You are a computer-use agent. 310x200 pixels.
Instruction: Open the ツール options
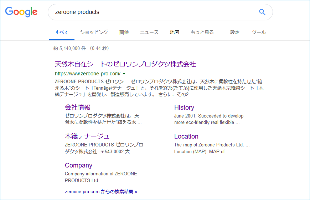(259, 32)
